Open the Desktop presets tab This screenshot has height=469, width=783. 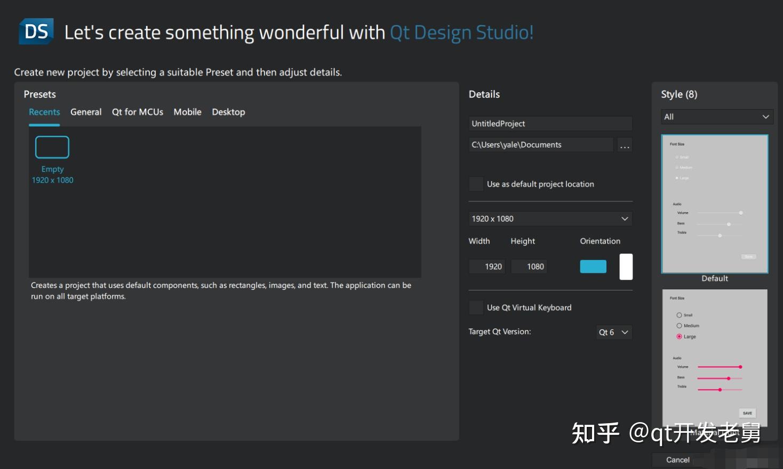coord(228,112)
